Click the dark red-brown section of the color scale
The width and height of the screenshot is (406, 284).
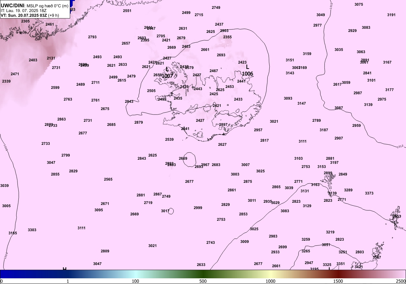point(338,274)
